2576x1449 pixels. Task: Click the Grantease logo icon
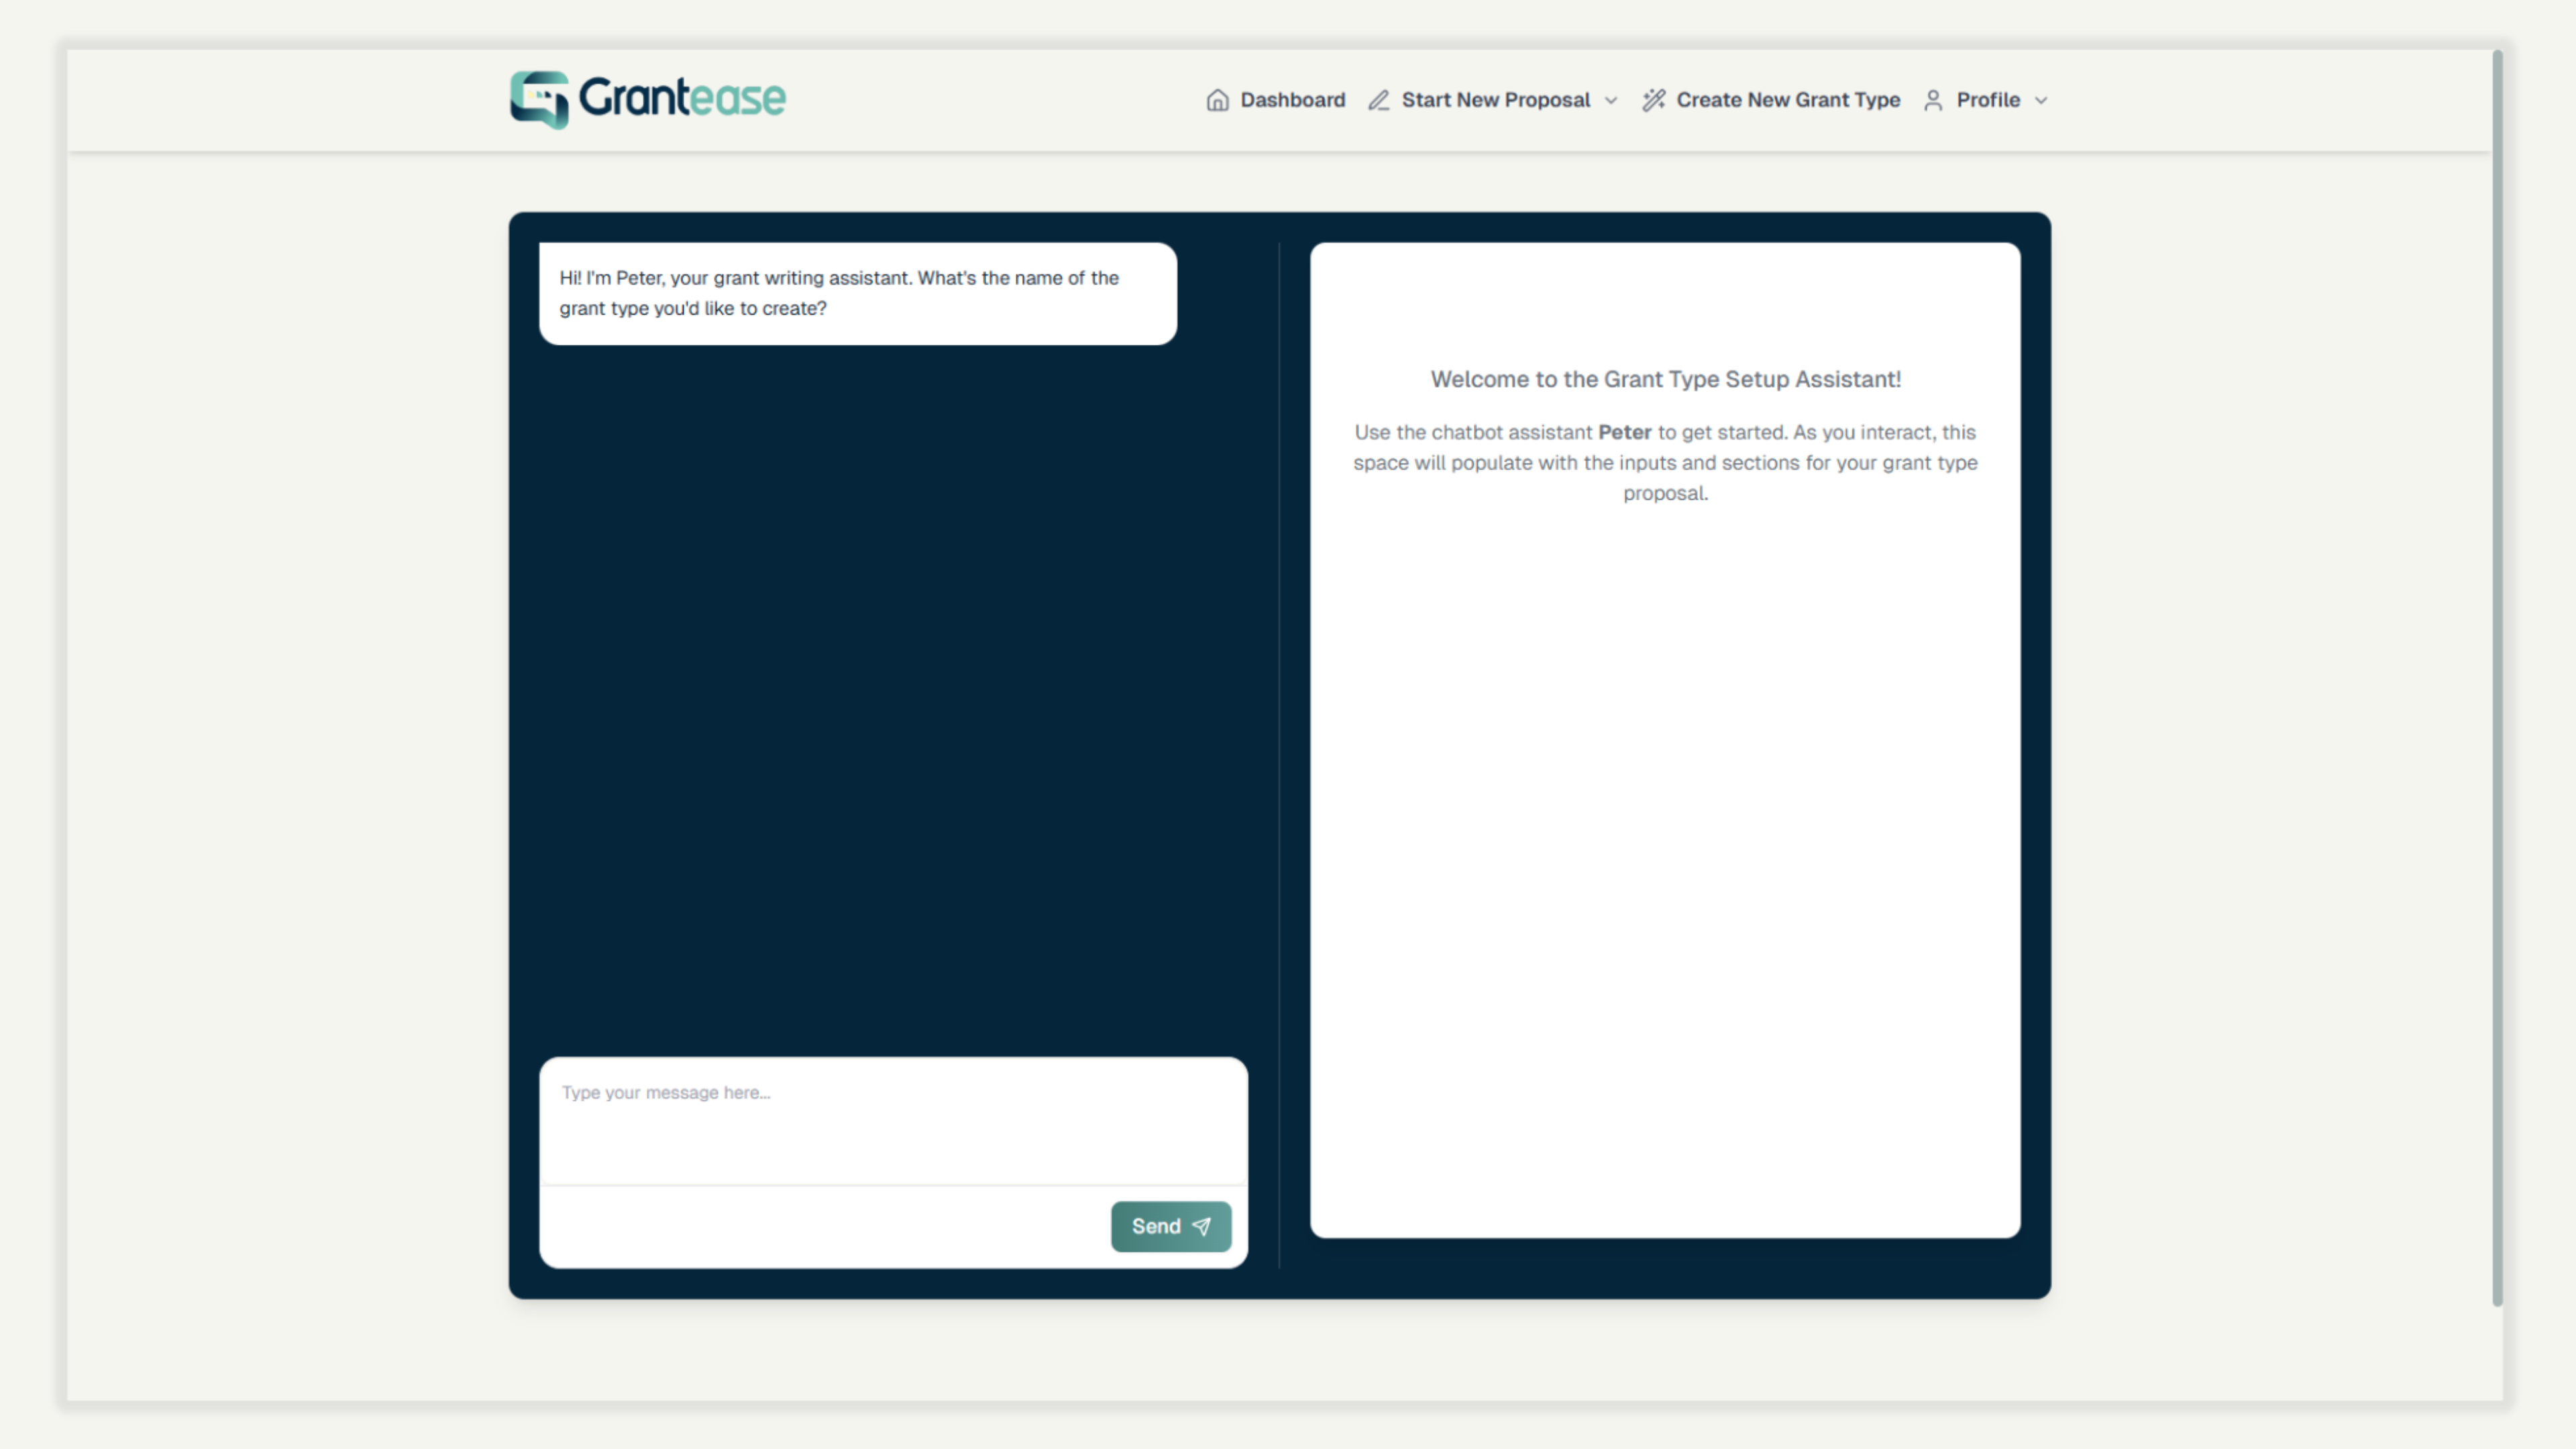coord(539,99)
